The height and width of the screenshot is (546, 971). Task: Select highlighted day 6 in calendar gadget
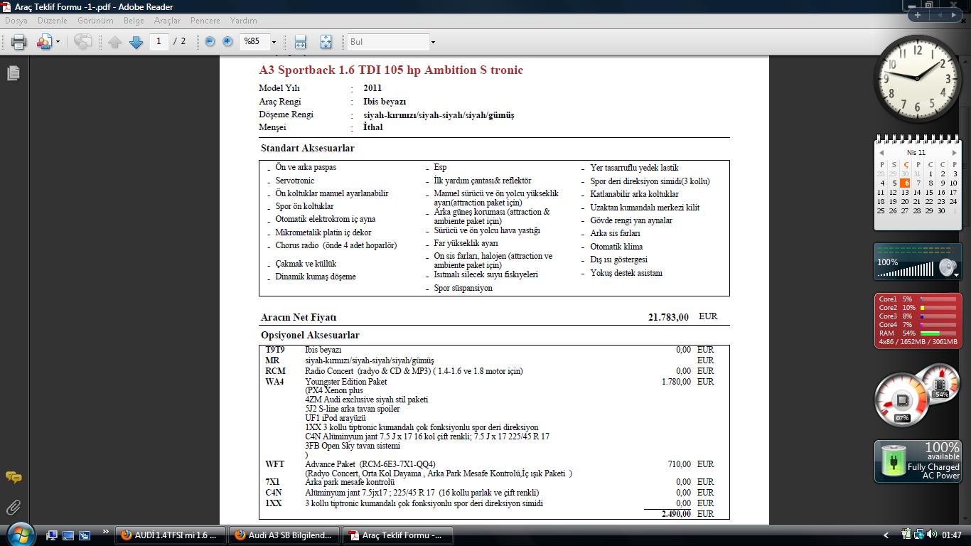click(x=906, y=183)
